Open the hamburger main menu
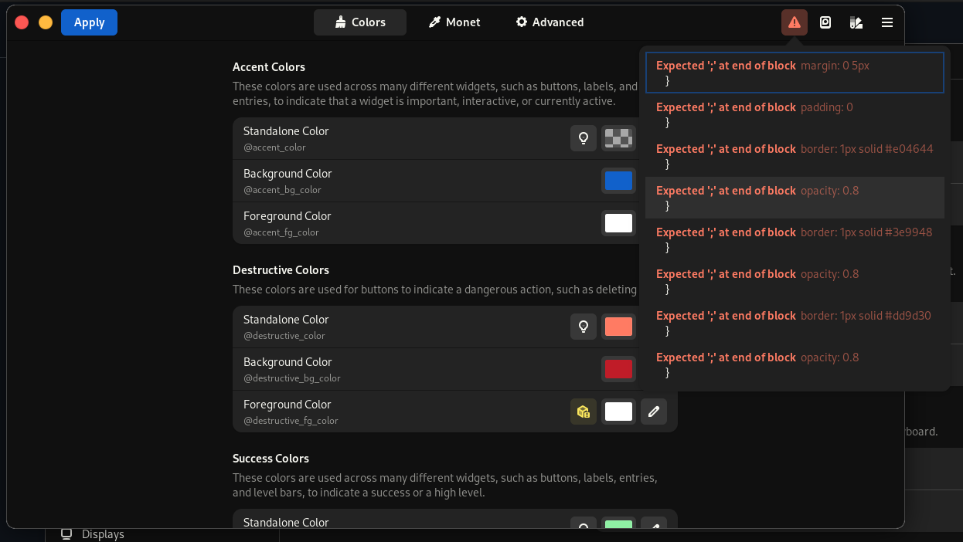The width and height of the screenshot is (963, 542). pos(887,22)
